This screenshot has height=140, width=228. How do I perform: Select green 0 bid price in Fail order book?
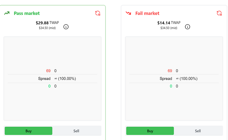pos(171,86)
